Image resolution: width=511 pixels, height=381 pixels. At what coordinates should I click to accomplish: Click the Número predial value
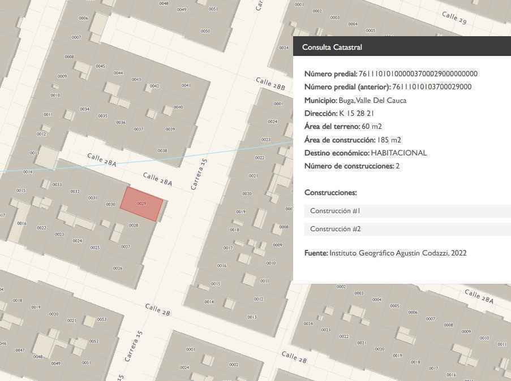click(418, 74)
